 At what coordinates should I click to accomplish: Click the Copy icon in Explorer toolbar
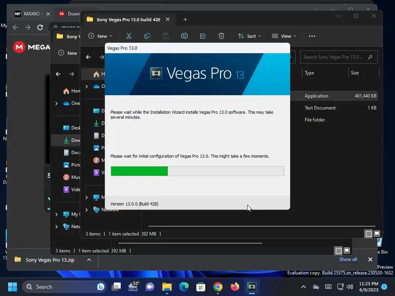pos(147,36)
